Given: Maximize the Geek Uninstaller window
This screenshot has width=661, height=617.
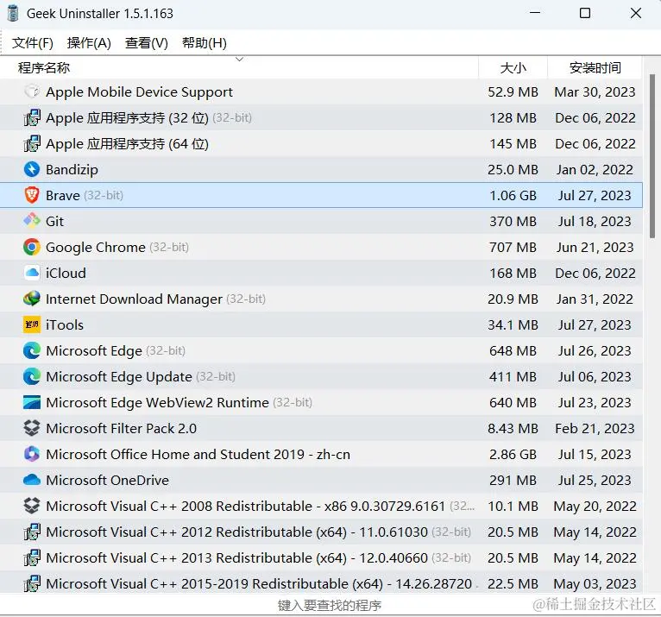Looking at the screenshot, I should coord(585,13).
